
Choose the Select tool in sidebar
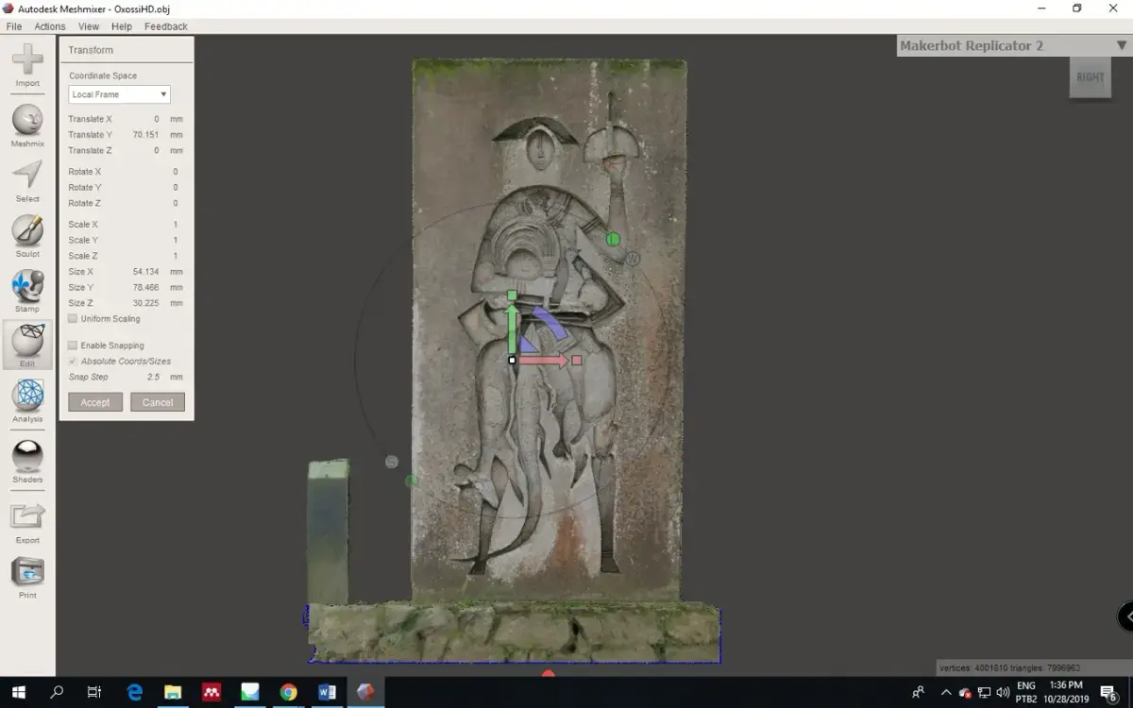[27, 177]
